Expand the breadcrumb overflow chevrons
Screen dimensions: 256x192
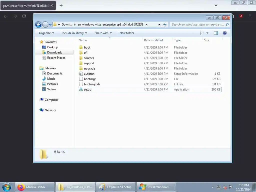pos(59,24)
